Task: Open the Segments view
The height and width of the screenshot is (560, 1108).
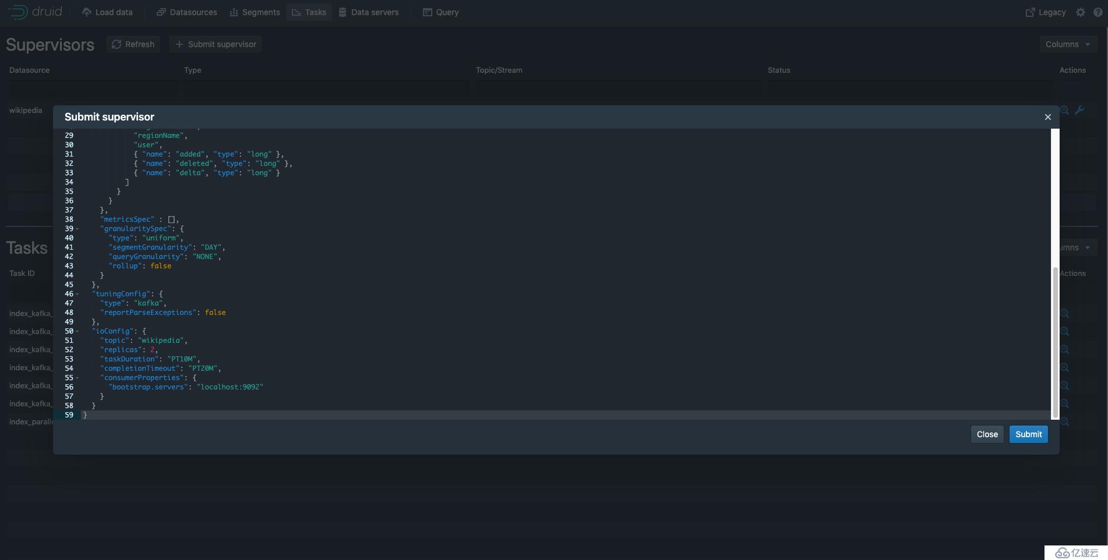Action: pos(255,12)
